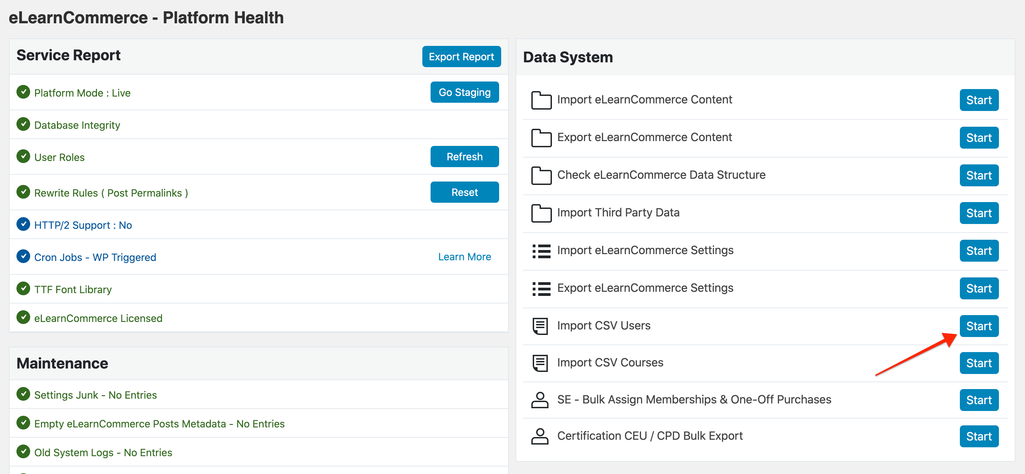This screenshot has width=1025, height=474.
Task: Start Export eLearnCommerce Settings
Action: pos(979,289)
